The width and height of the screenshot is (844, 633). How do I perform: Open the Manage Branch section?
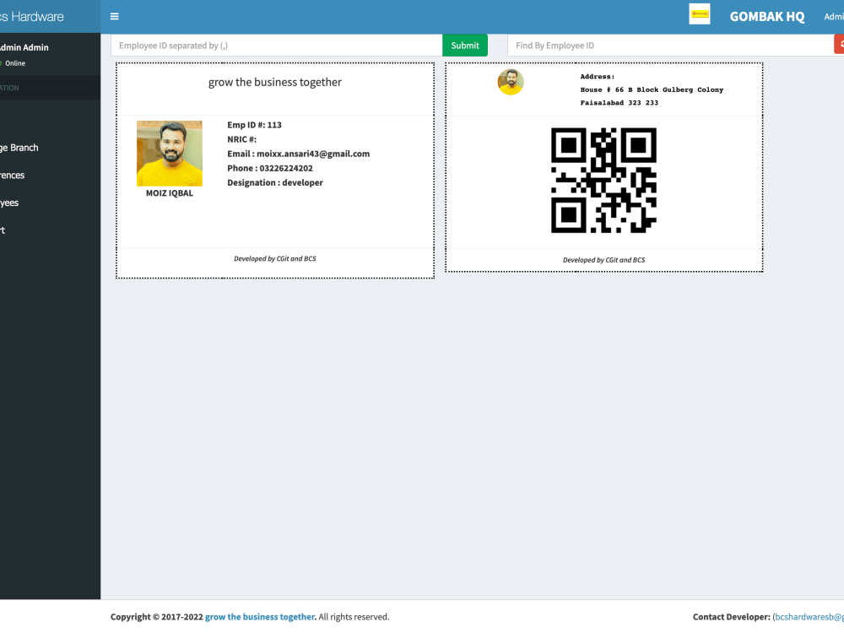(x=19, y=147)
